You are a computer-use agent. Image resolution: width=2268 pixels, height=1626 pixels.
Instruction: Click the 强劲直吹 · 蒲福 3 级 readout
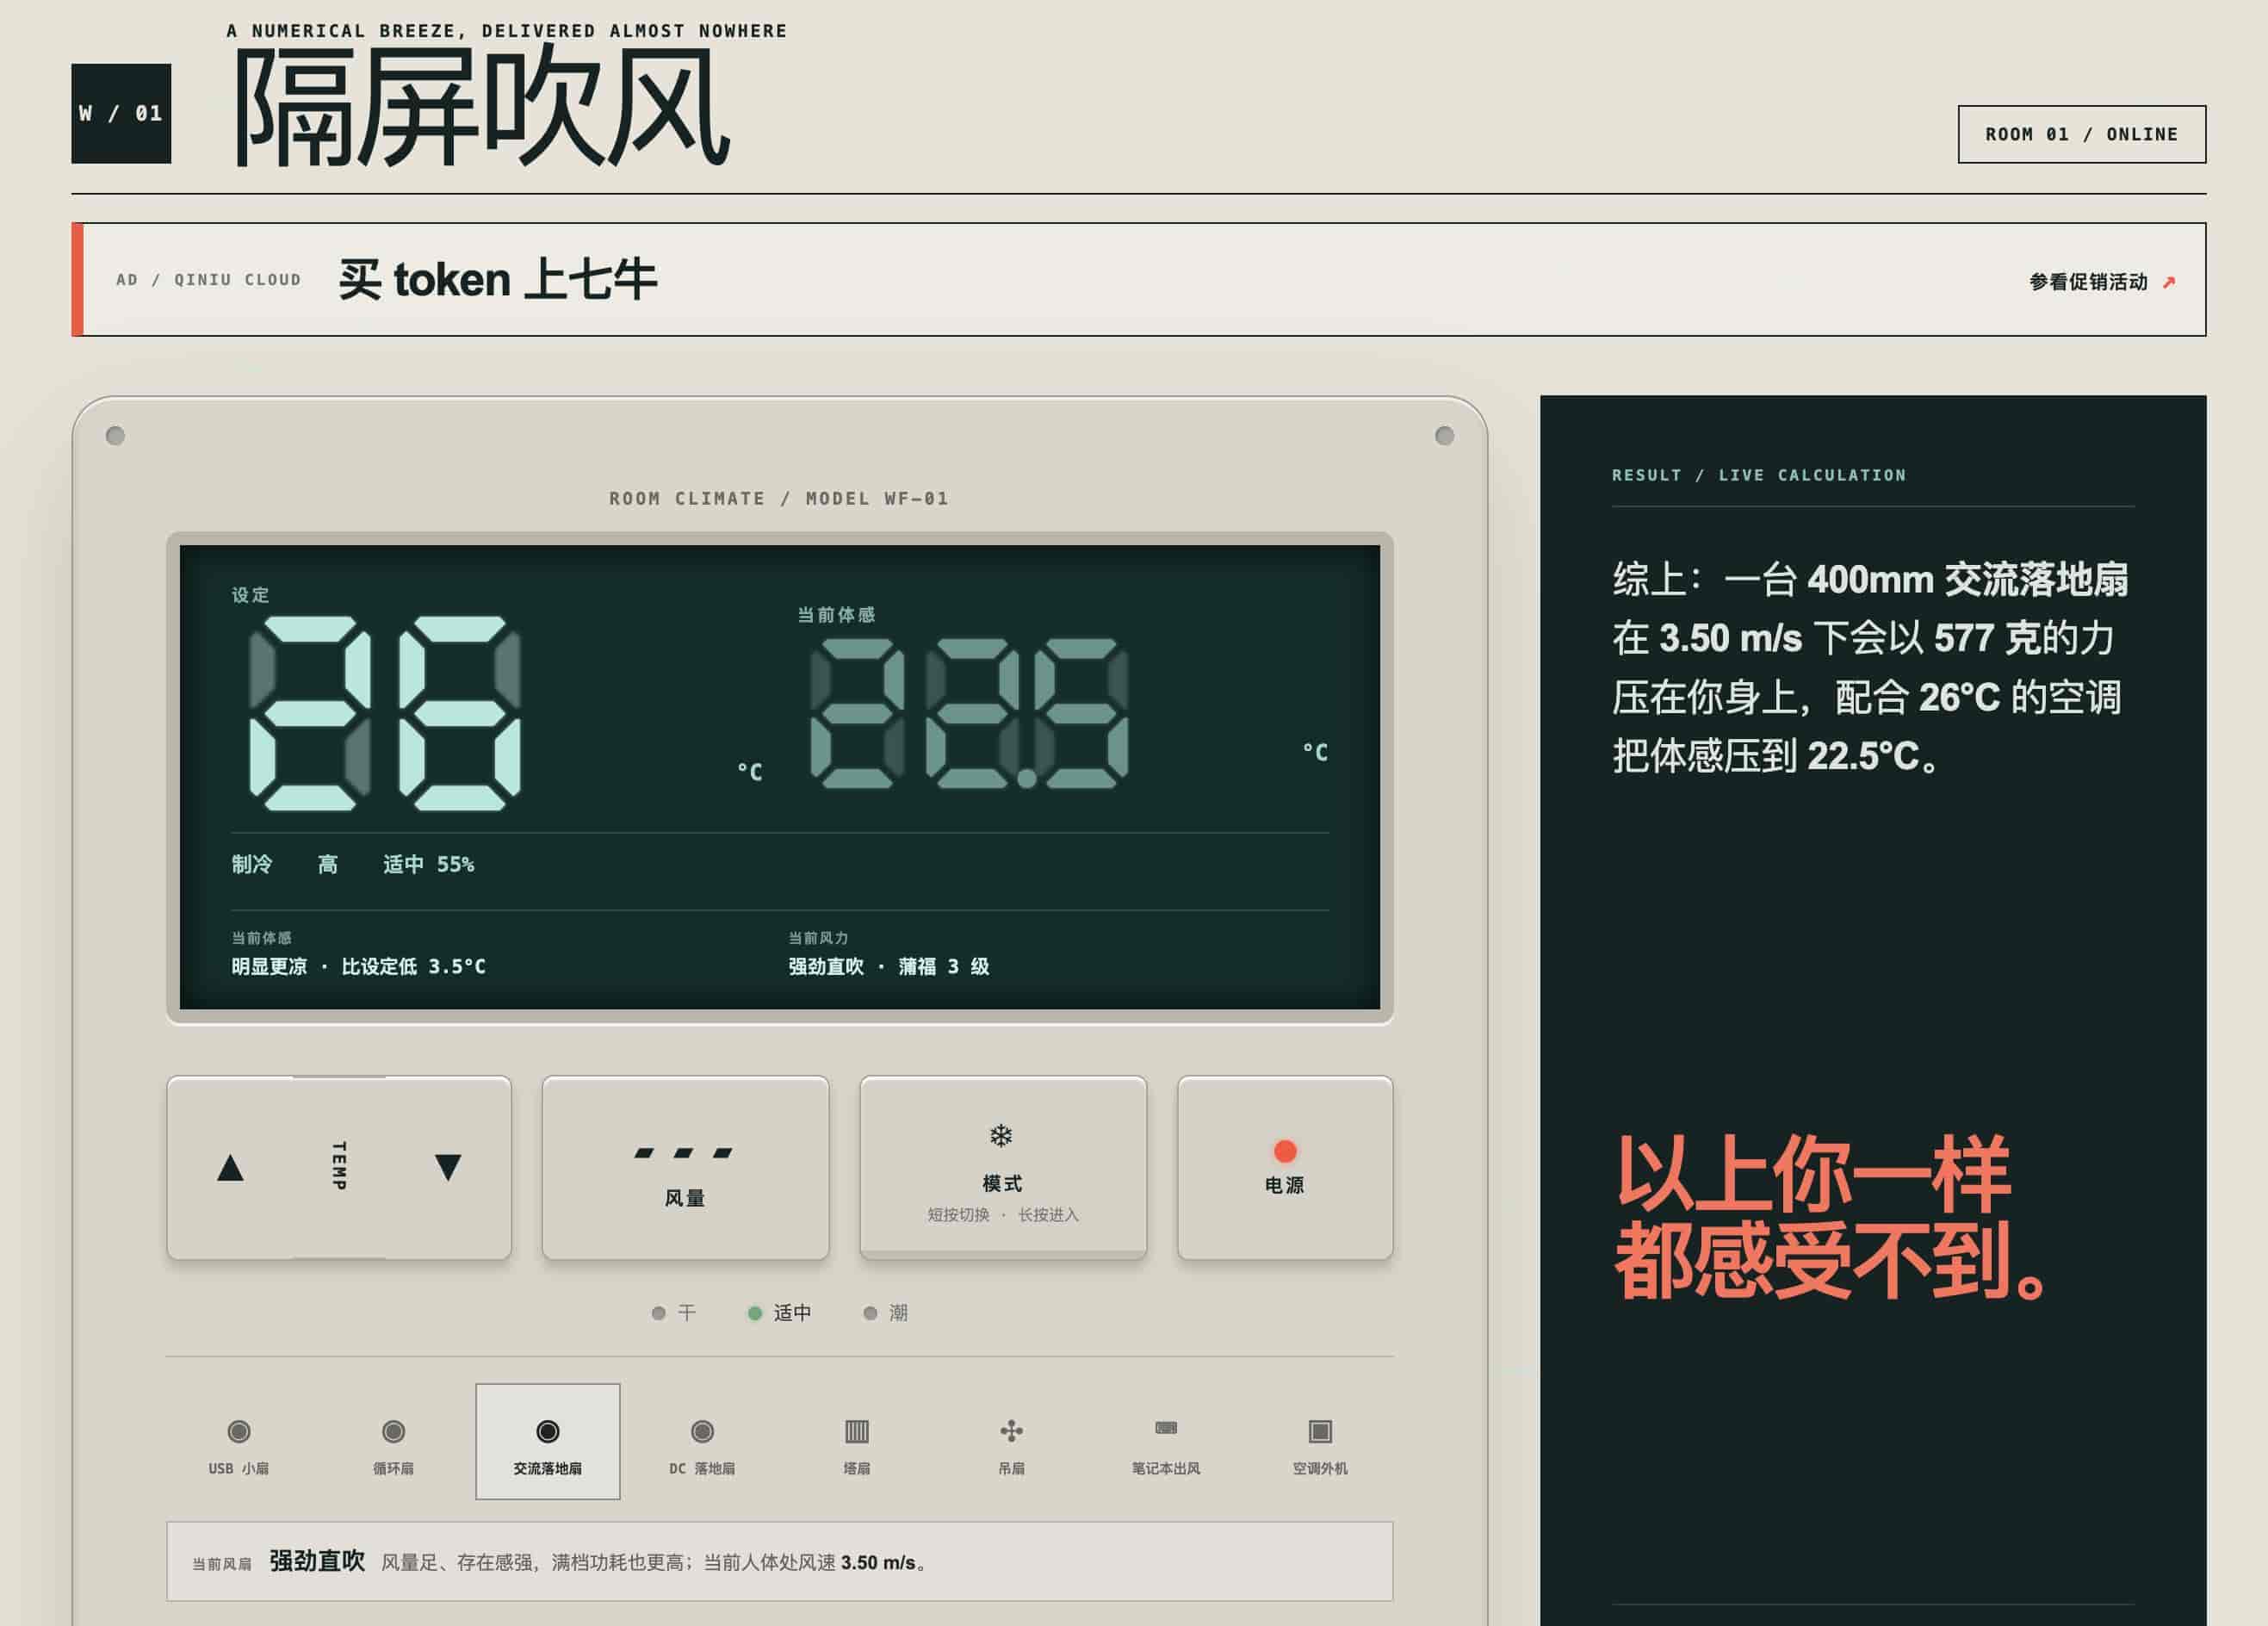(x=889, y=966)
